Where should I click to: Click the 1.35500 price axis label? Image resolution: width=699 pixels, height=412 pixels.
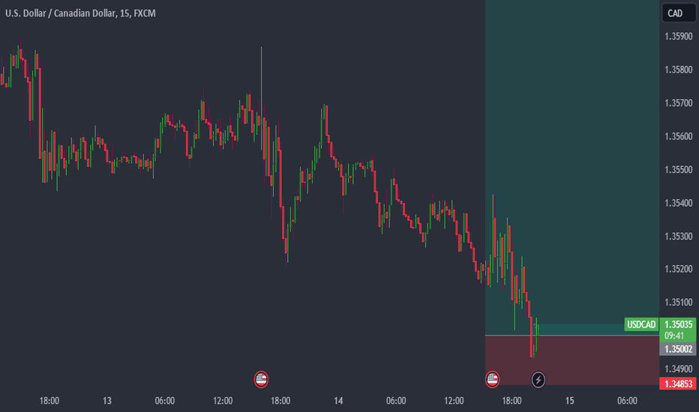678,170
